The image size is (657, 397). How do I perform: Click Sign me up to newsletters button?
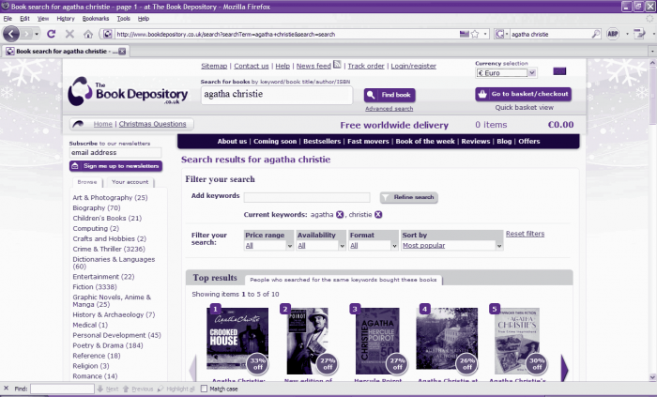[115, 166]
